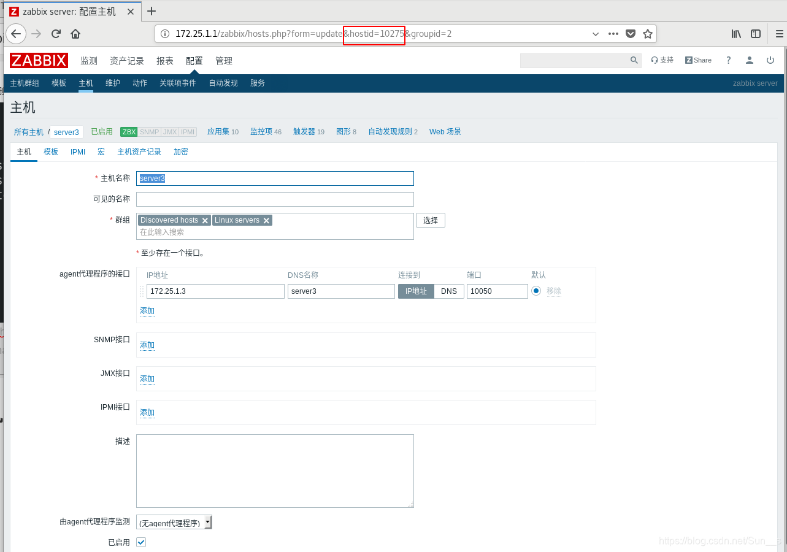Switch to the 模板 host form tab
The height and width of the screenshot is (552, 787).
click(x=51, y=151)
